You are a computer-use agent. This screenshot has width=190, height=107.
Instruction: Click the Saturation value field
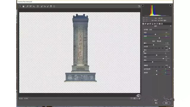[166, 73]
